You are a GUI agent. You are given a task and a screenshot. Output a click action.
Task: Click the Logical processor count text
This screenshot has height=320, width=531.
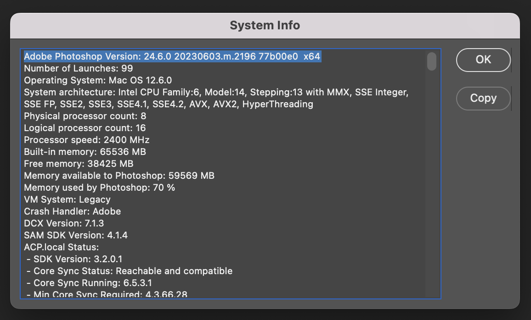click(84, 128)
